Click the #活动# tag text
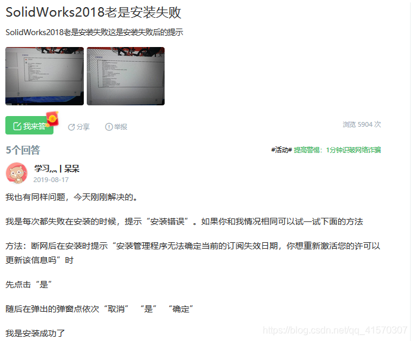 (282, 150)
